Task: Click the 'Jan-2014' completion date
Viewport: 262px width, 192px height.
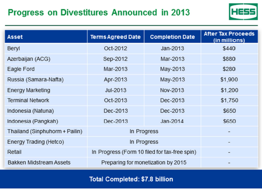Action: (172, 121)
